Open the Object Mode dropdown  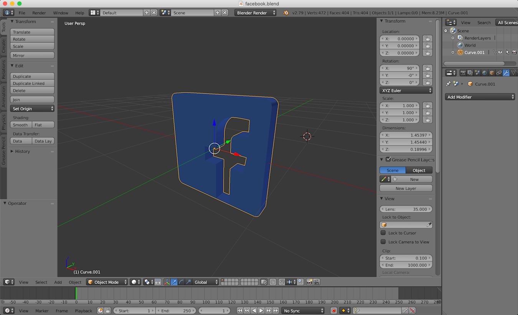click(107, 282)
